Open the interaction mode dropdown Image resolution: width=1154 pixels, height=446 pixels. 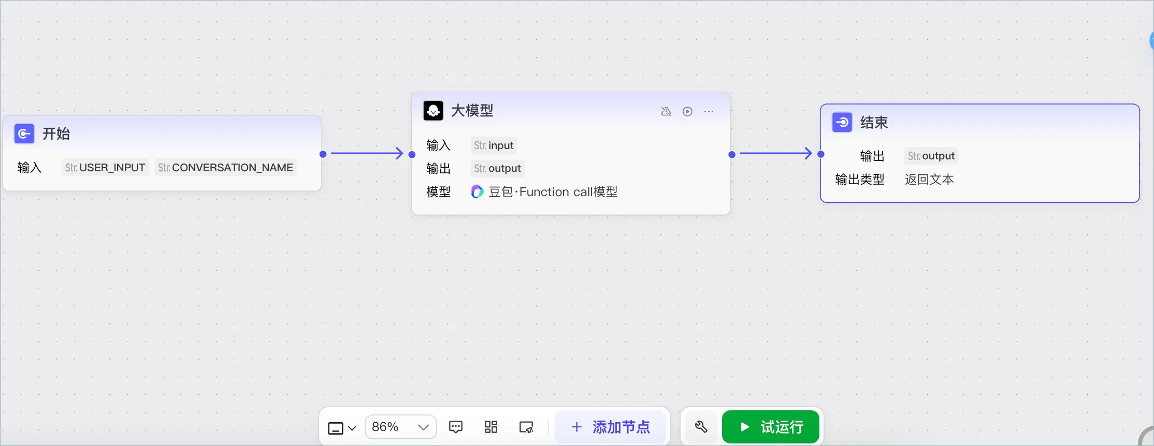(342, 428)
